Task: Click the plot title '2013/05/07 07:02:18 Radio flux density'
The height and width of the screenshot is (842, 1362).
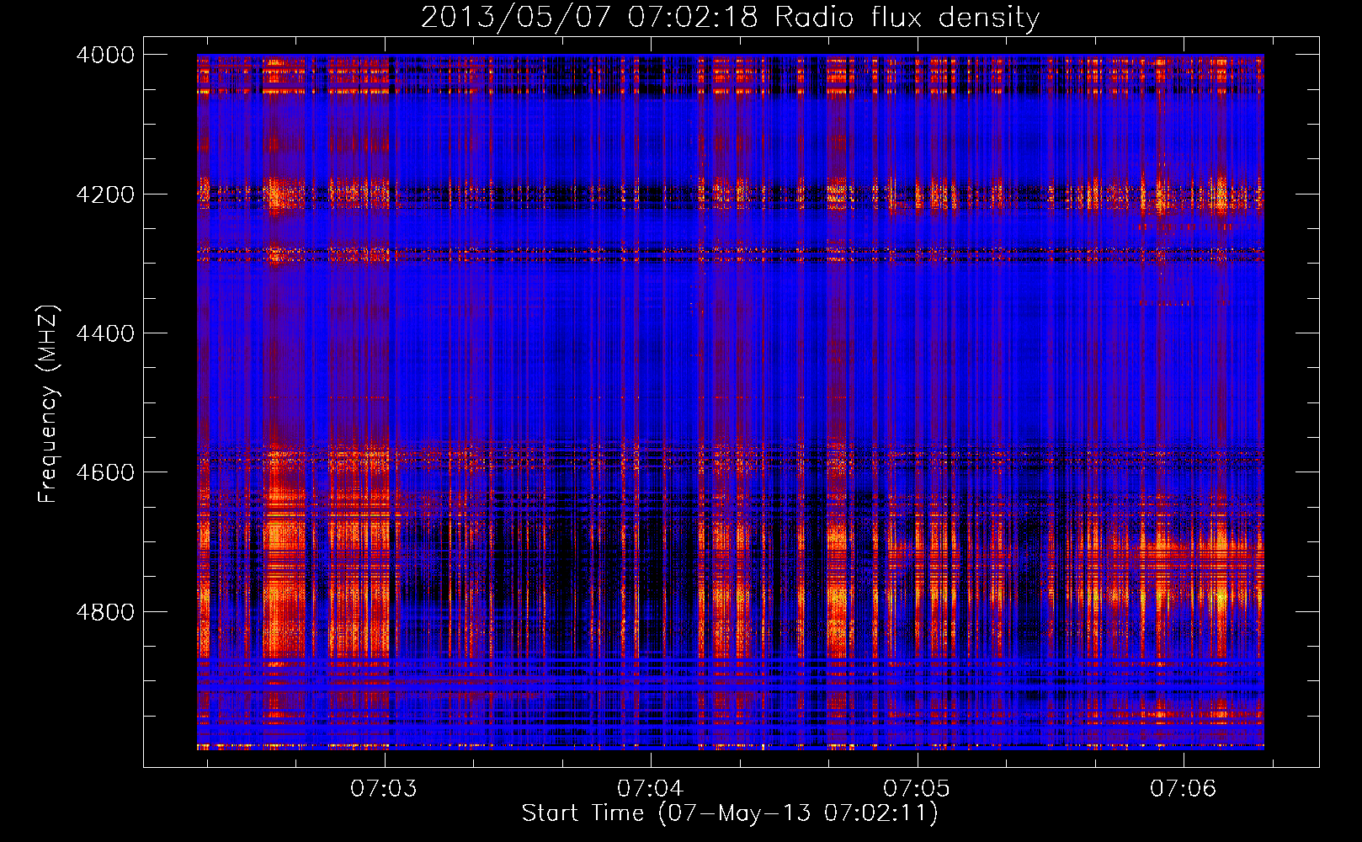Action: 730,18
